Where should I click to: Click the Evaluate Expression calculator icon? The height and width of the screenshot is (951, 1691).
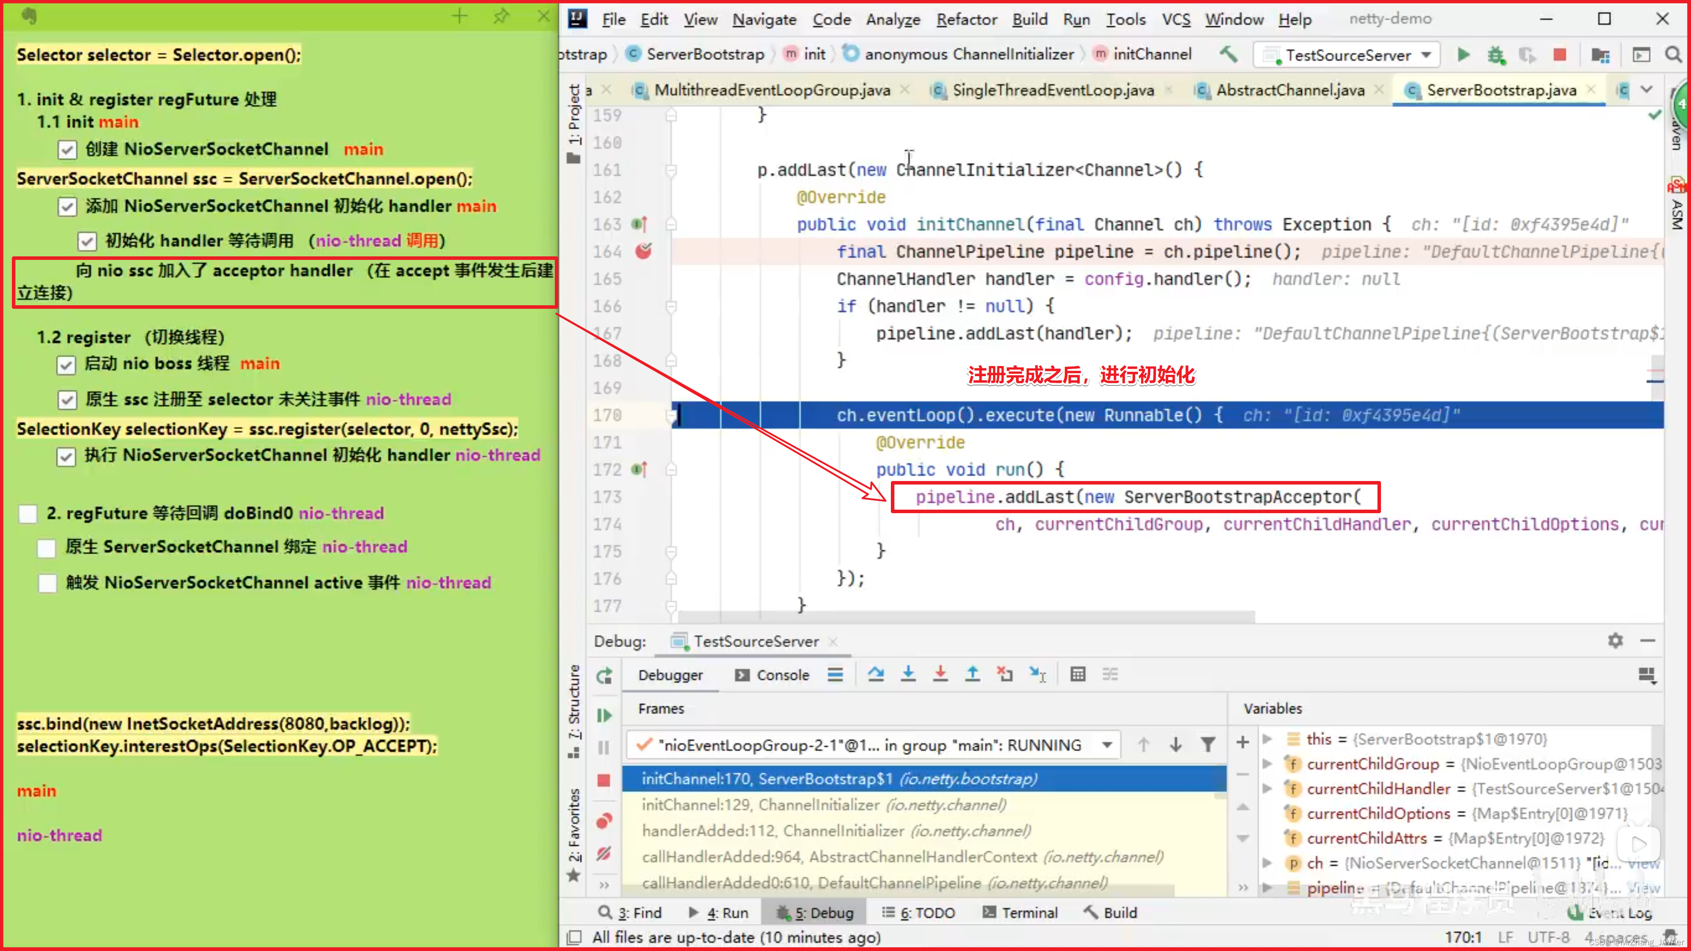point(1077,674)
